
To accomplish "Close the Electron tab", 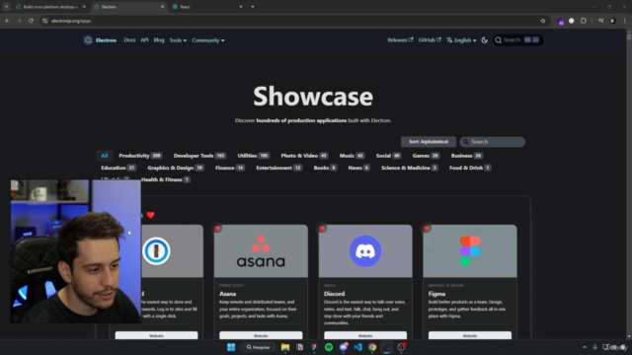I will tap(162, 7).
